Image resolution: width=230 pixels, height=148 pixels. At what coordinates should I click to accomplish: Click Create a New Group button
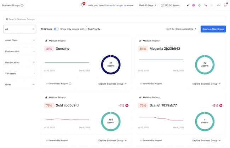coord(213,29)
